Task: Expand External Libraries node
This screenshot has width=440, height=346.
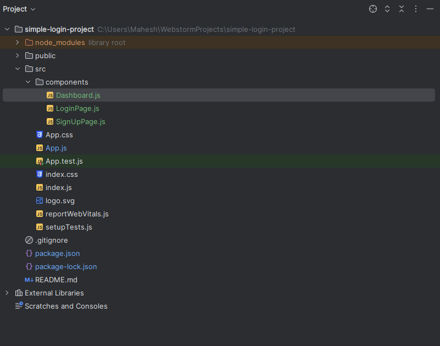Action: pos(7,293)
